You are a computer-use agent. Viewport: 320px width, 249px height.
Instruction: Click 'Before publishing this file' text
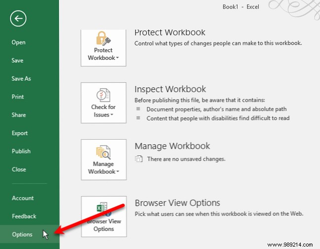click(200, 100)
